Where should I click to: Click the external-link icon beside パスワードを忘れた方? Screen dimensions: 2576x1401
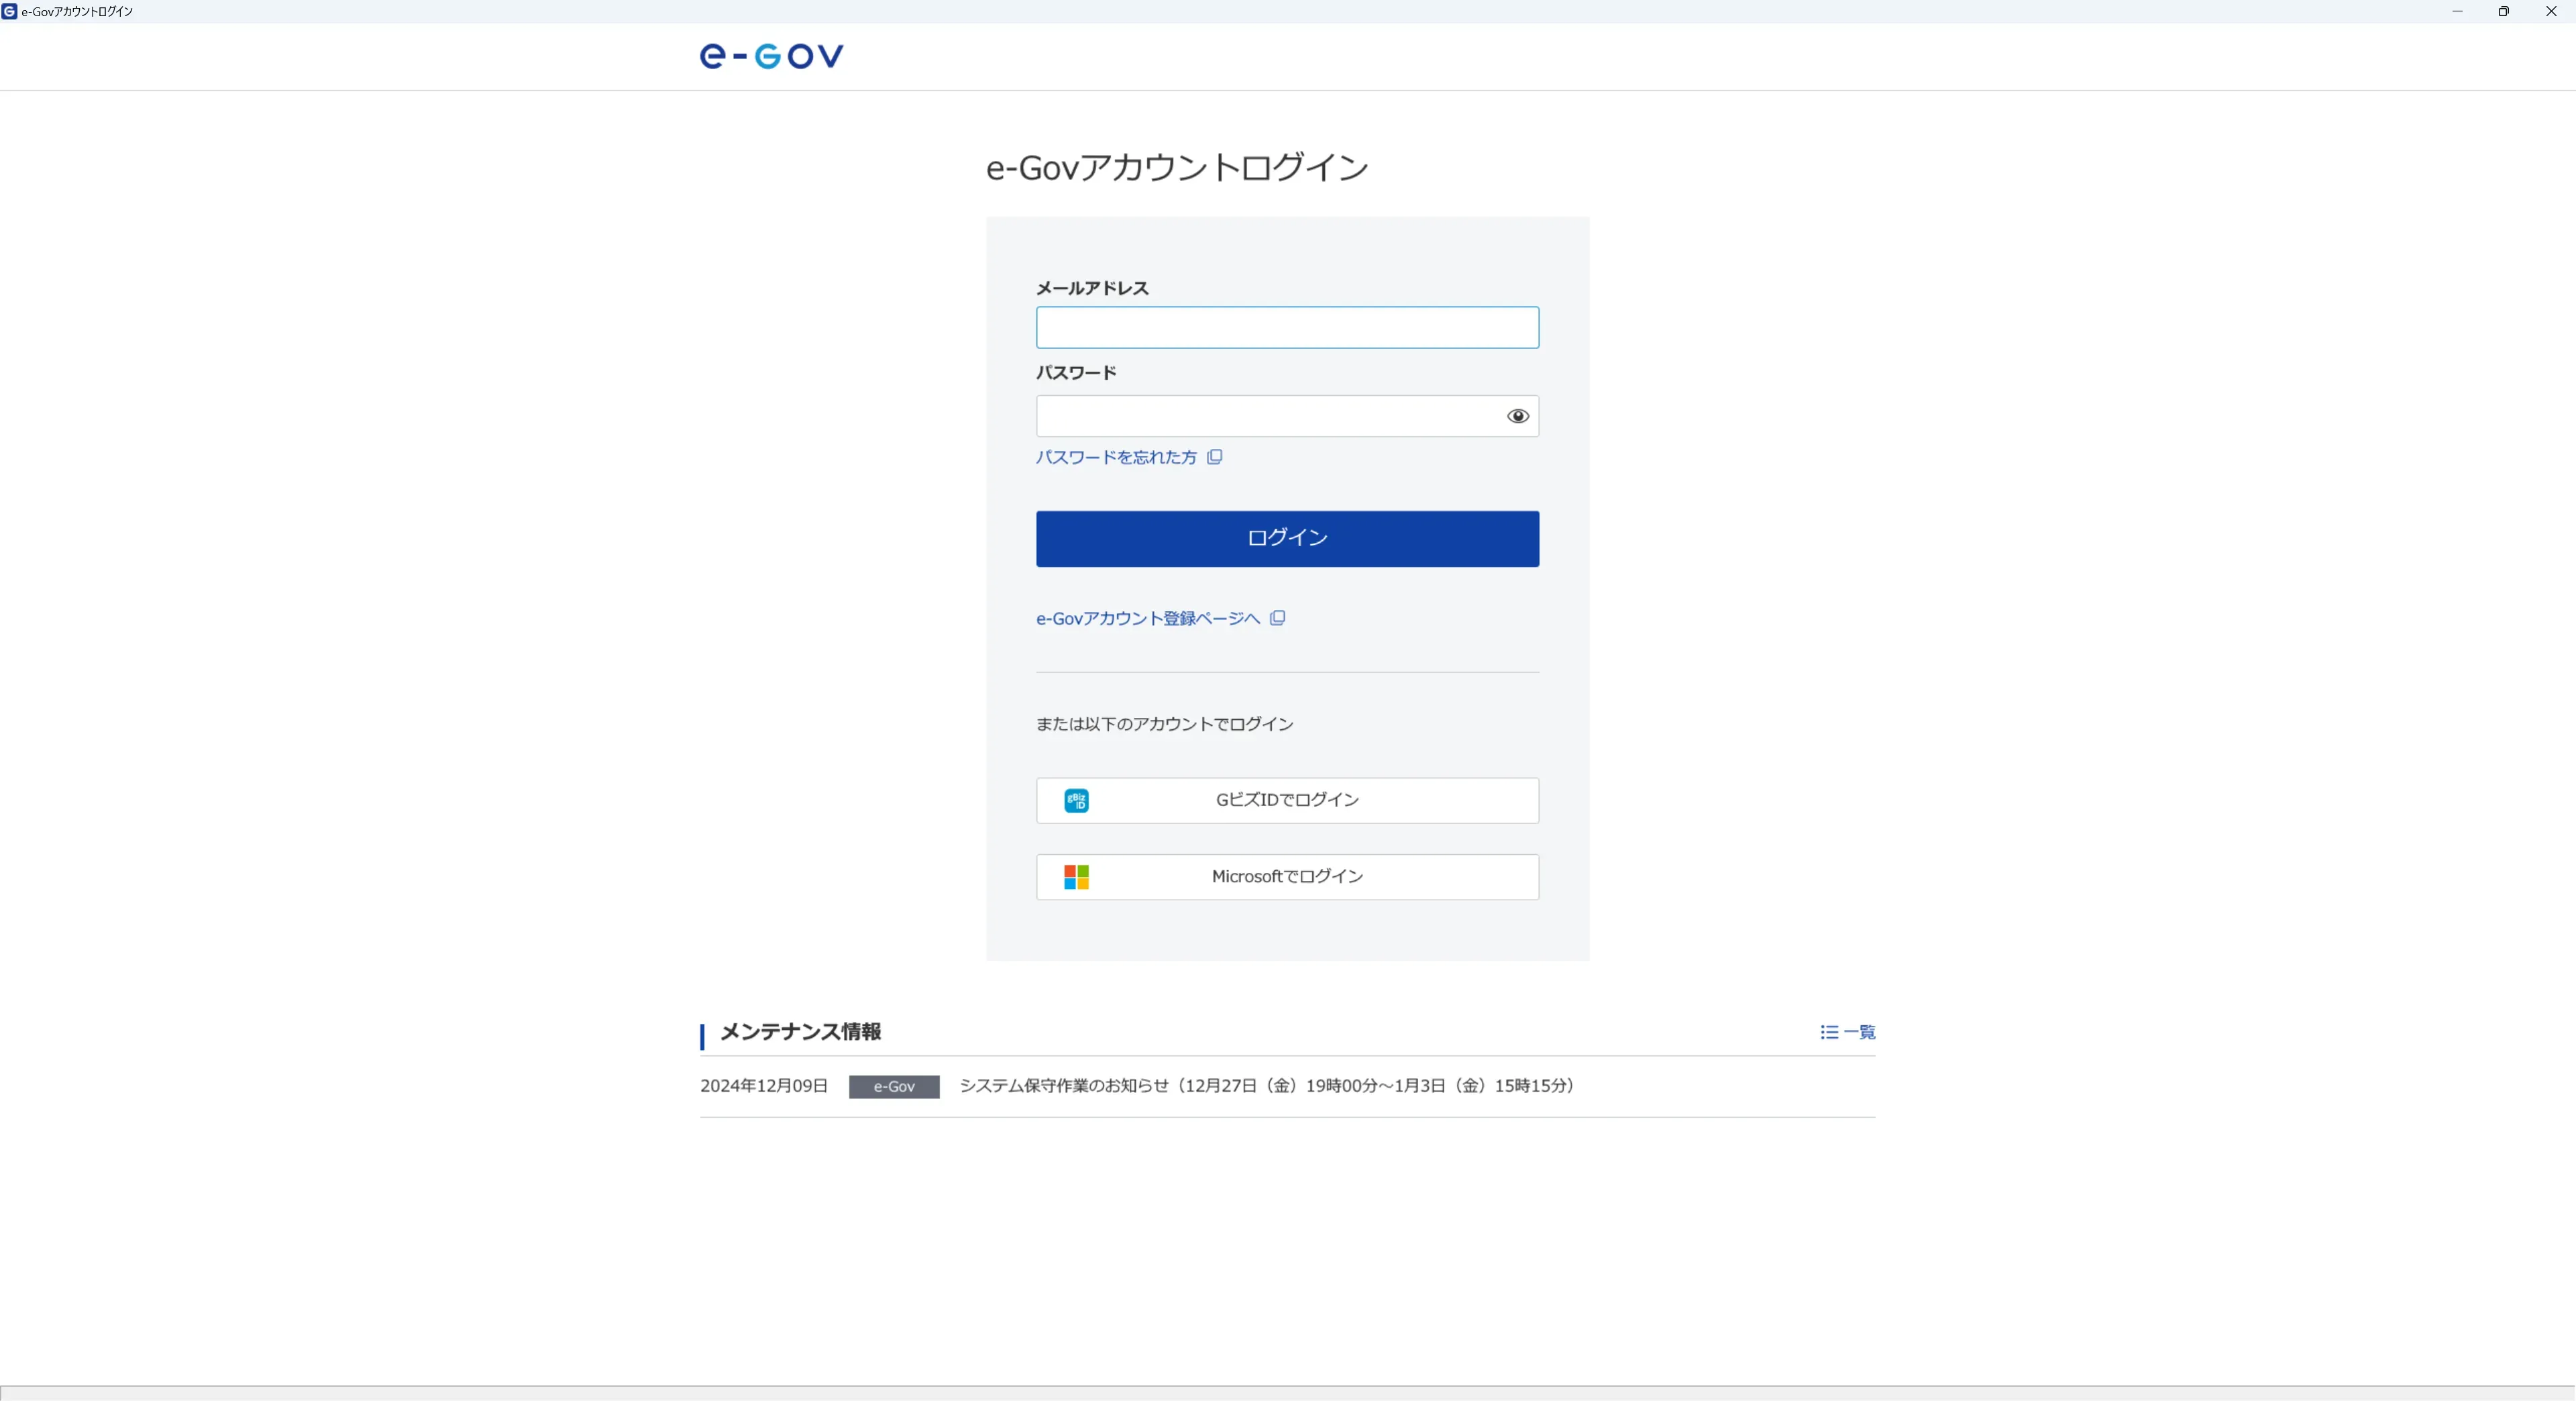tap(1214, 457)
